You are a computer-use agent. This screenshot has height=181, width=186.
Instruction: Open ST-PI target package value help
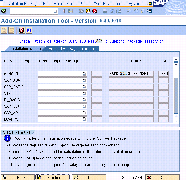84,93
